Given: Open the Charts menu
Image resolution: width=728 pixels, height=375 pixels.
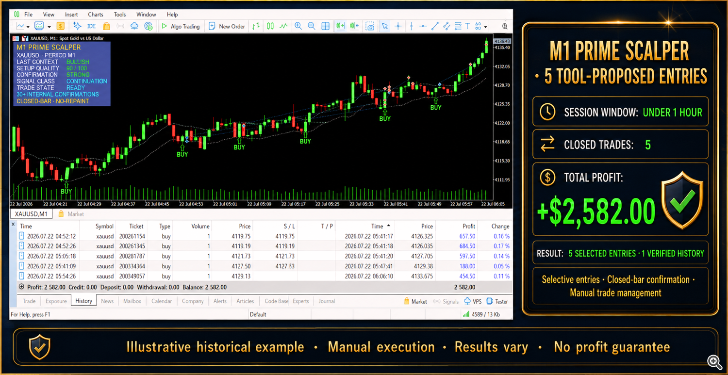Looking at the screenshot, I should pos(96,15).
